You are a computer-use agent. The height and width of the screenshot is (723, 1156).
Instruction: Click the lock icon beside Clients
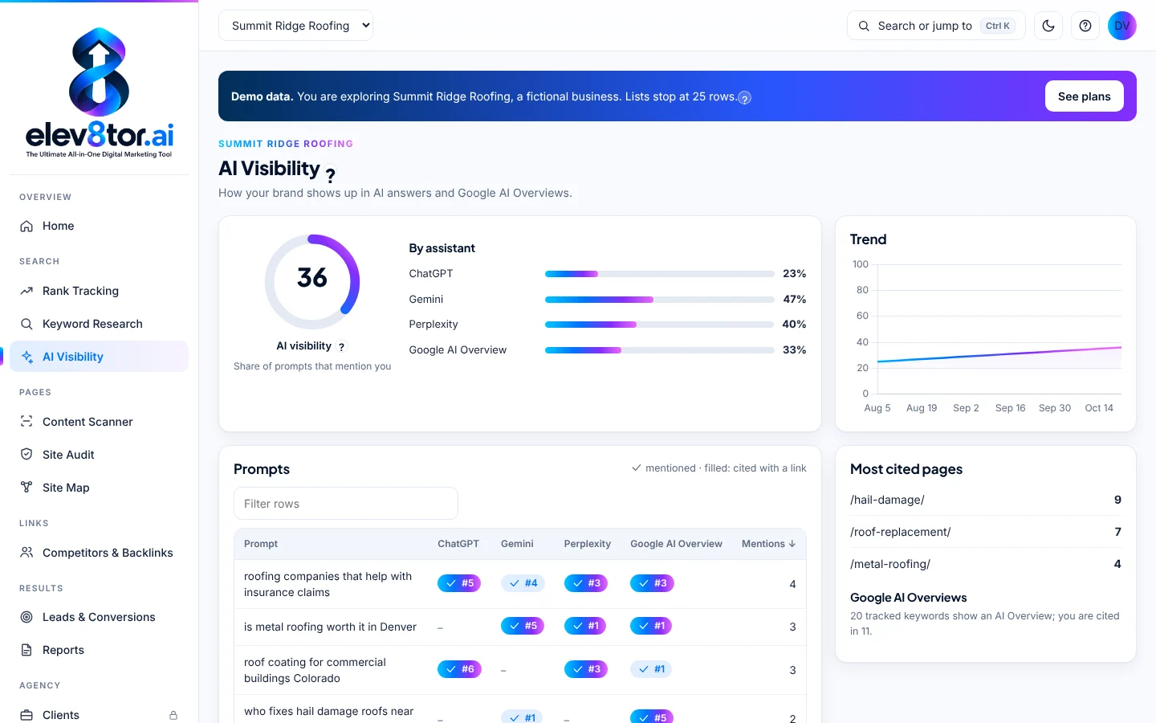(173, 715)
